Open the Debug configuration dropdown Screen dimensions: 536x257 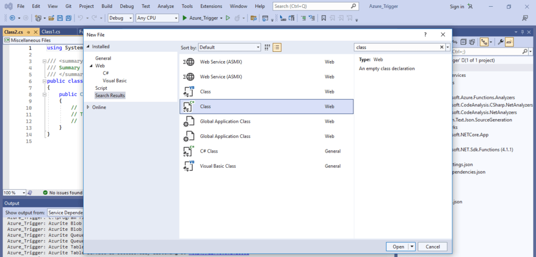(x=121, y=18)
